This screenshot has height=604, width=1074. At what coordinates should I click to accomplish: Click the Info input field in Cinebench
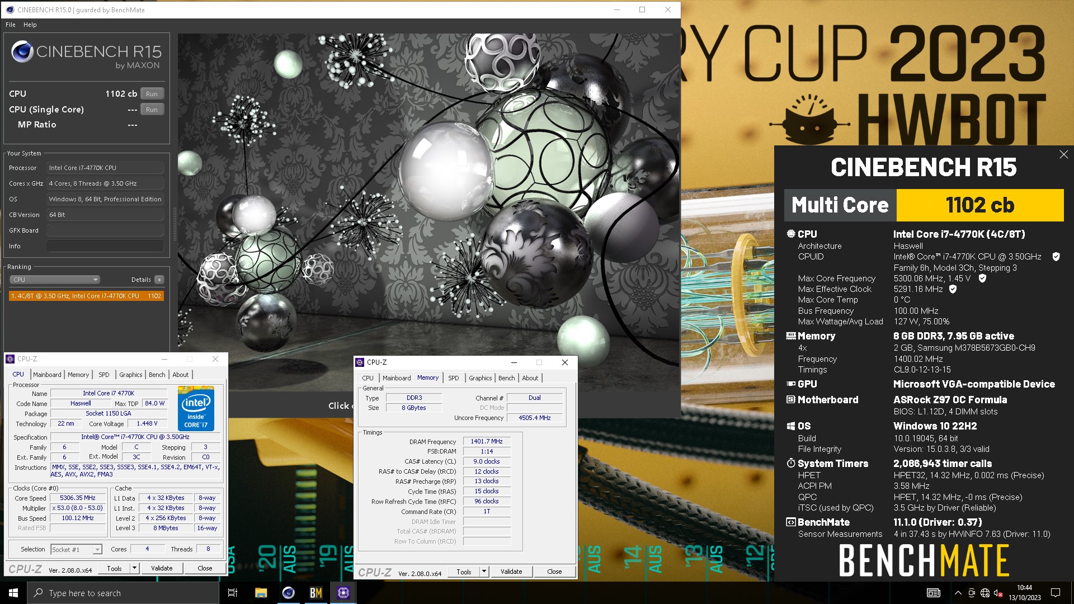(x=105, y=246)
